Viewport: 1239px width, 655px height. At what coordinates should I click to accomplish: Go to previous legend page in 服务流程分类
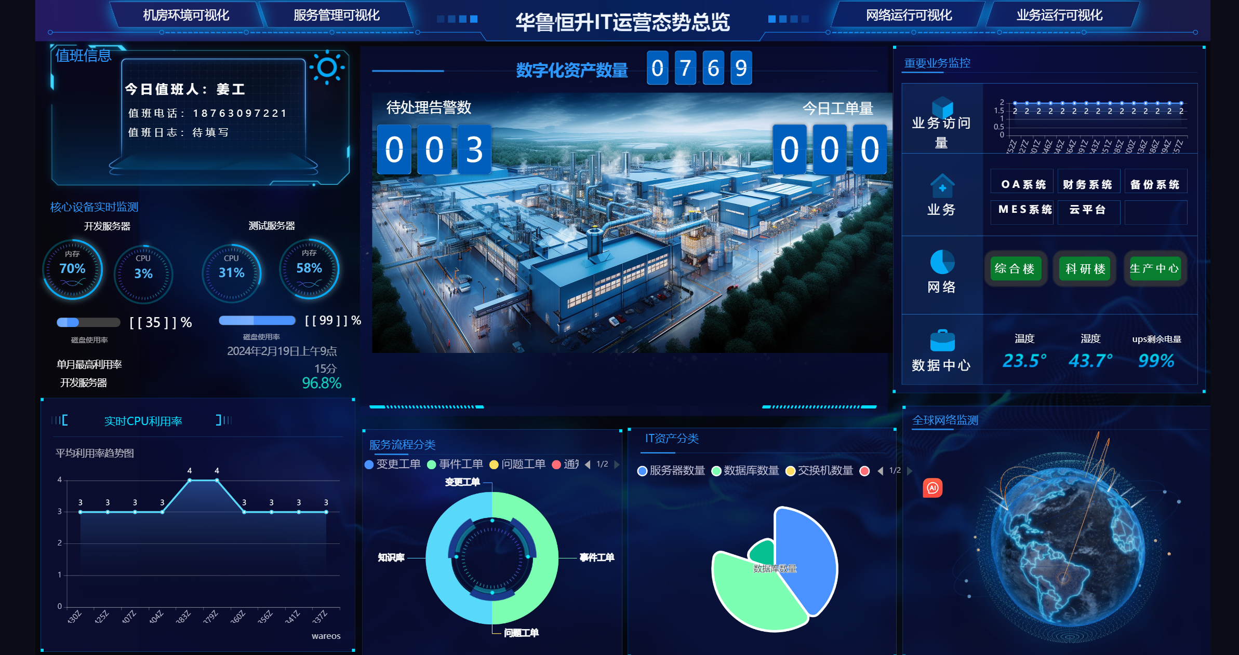click(x=588, y=465)
